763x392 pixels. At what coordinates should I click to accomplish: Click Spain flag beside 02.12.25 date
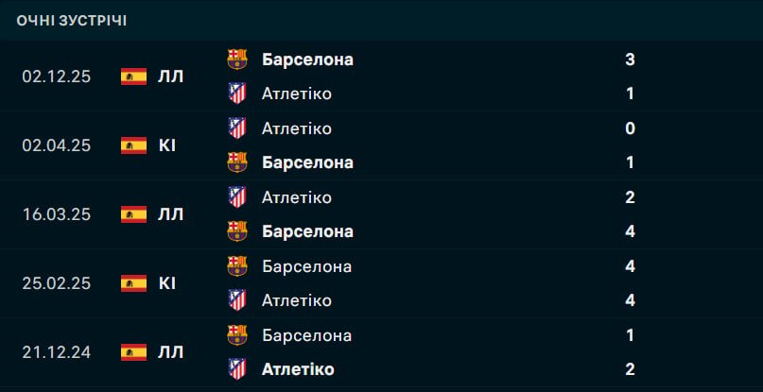pyautogui.click(x=133, y=77)
